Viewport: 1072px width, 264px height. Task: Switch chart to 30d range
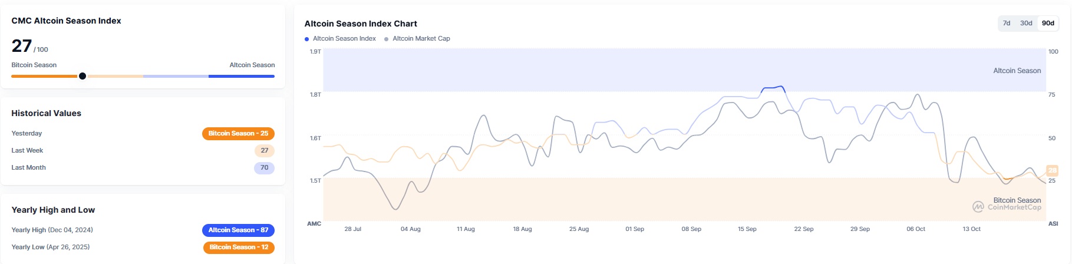pyautogui.click(x=1026, y=23)
